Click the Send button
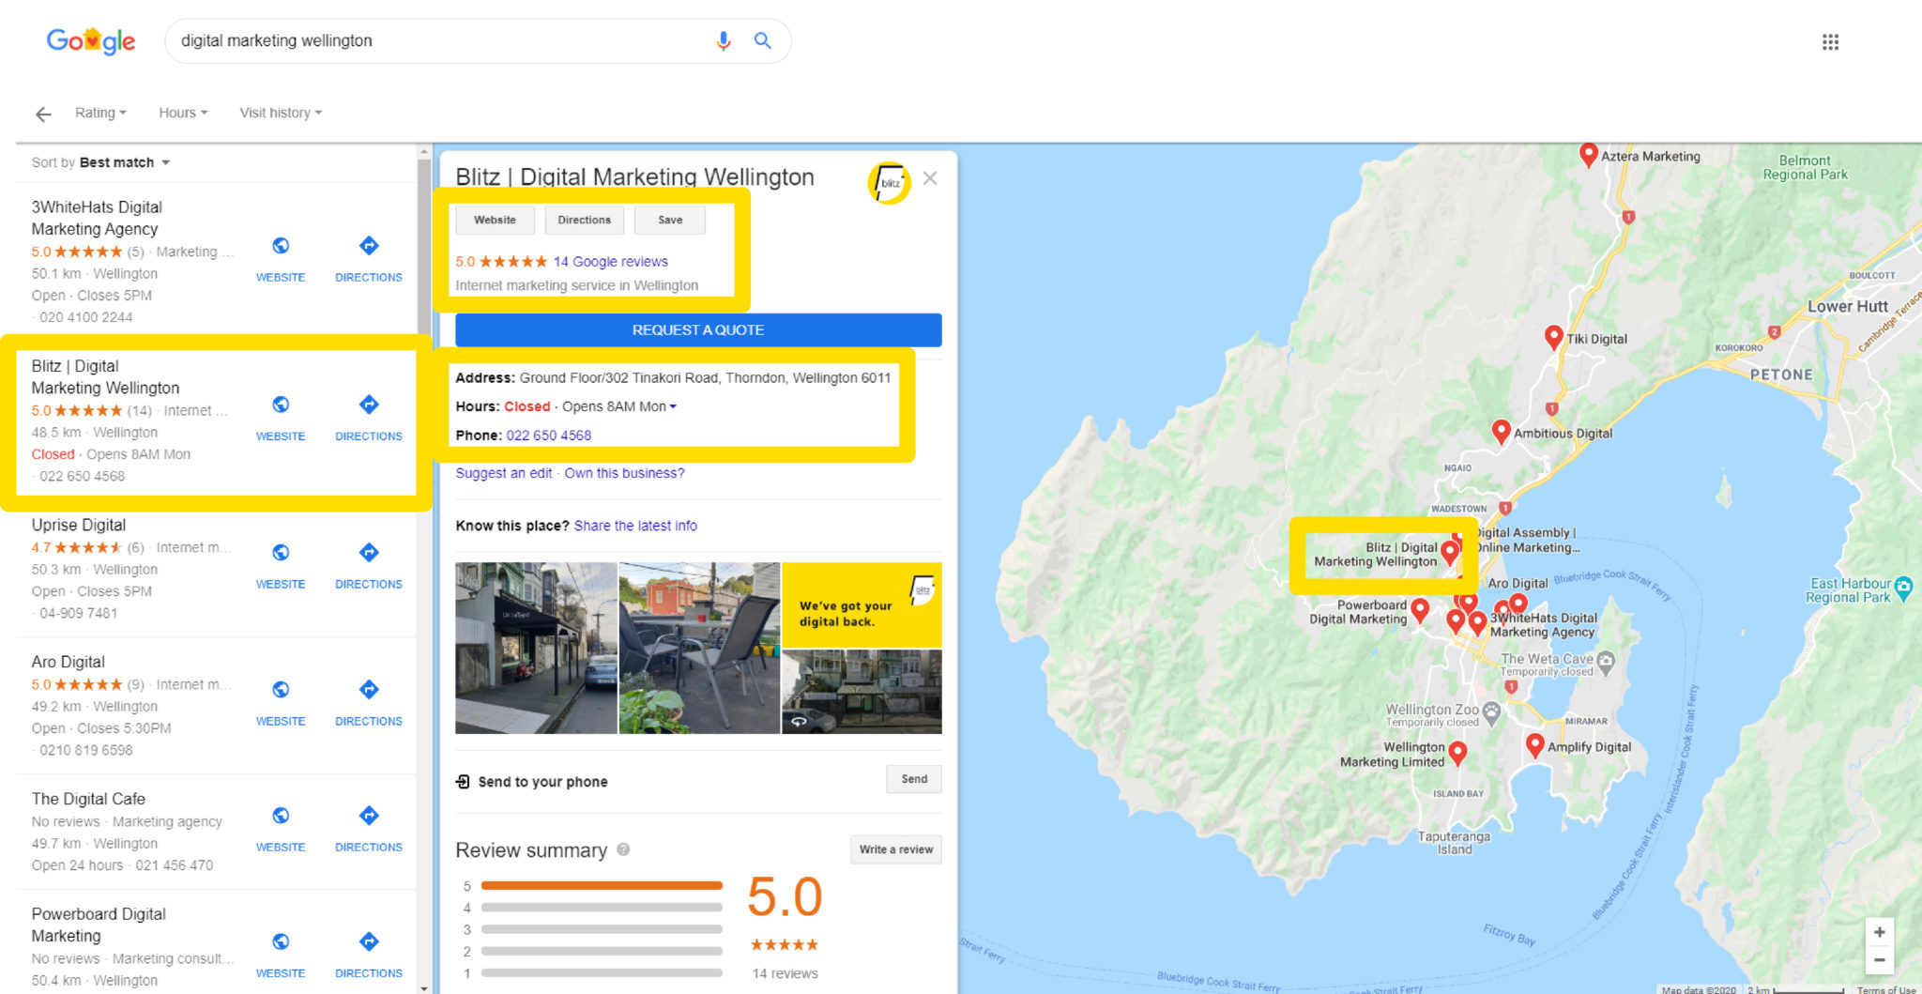The width and height of the screenshot is (1922, 994). pos(914,779)
